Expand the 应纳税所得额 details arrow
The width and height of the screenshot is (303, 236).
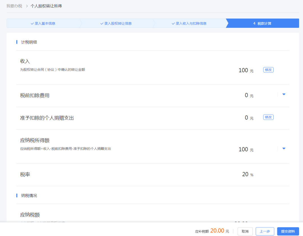point(284,149)
